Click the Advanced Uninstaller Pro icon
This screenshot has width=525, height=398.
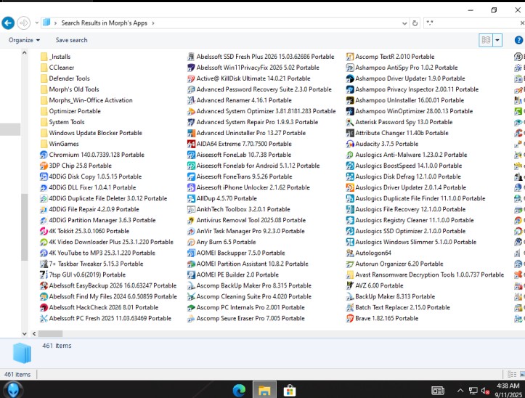point(191,133)
